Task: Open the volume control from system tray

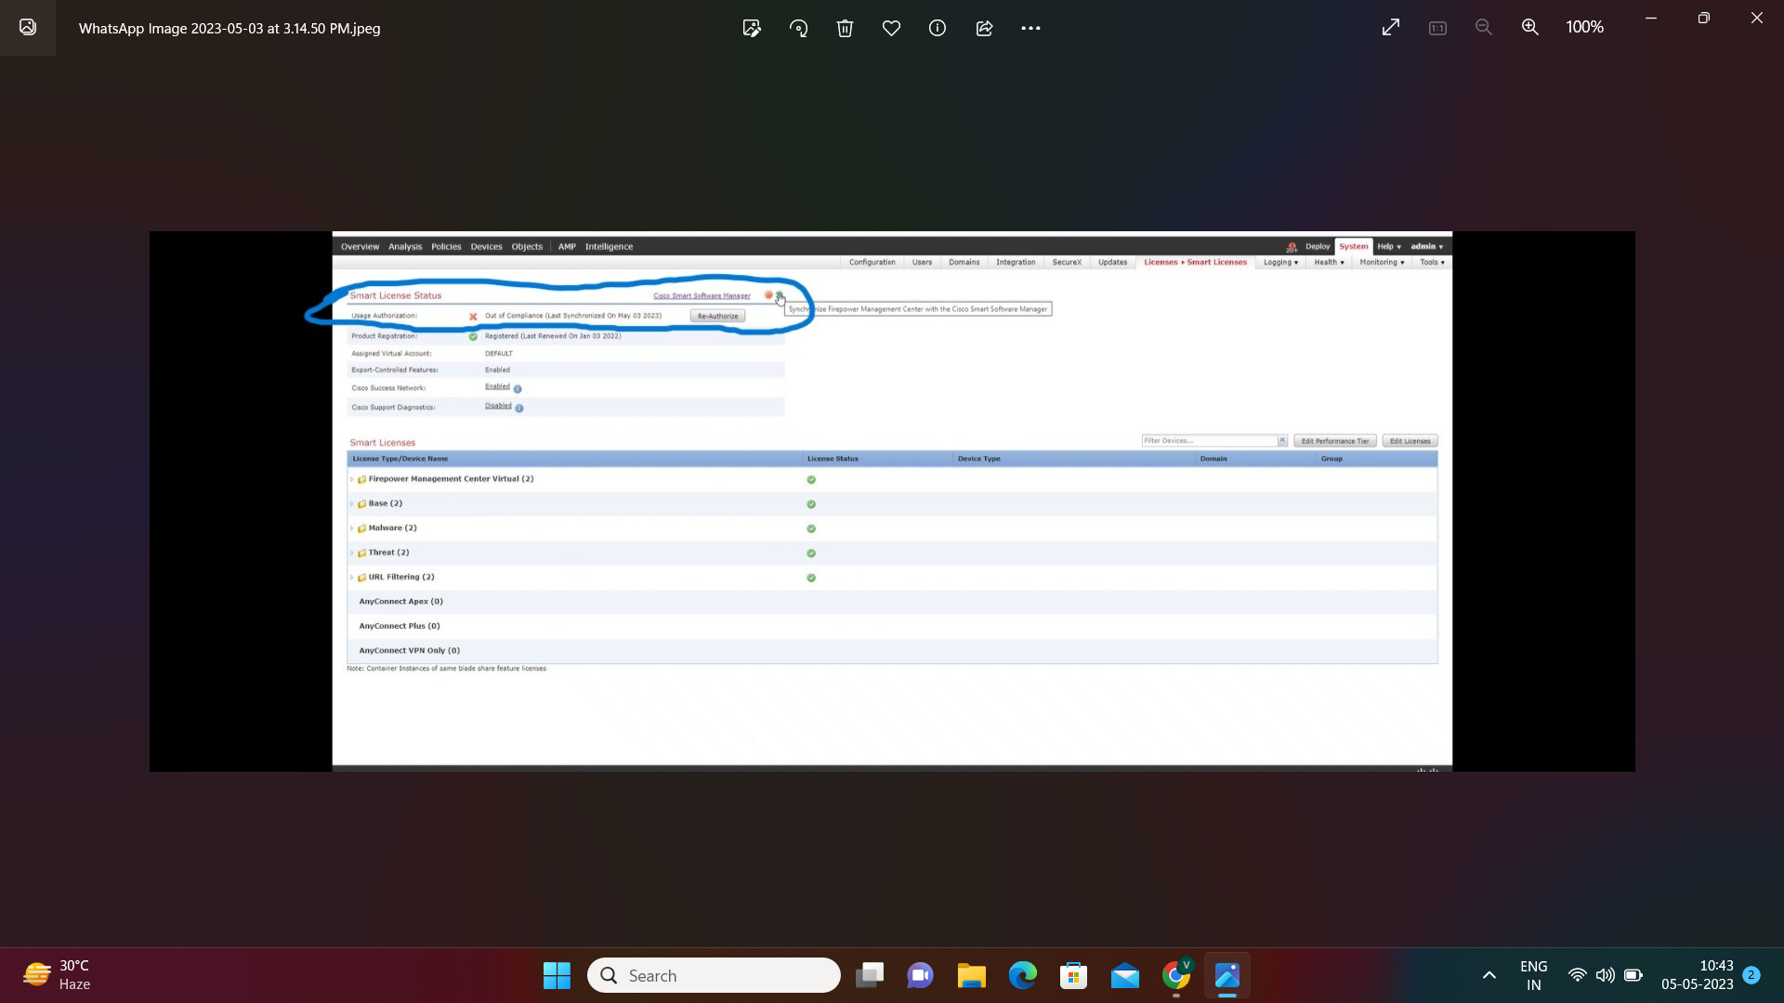Action: click(x=1605, y=975)
